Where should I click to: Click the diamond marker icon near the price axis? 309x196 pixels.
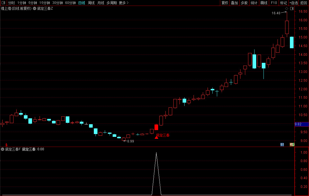click(x=287, y=8)
